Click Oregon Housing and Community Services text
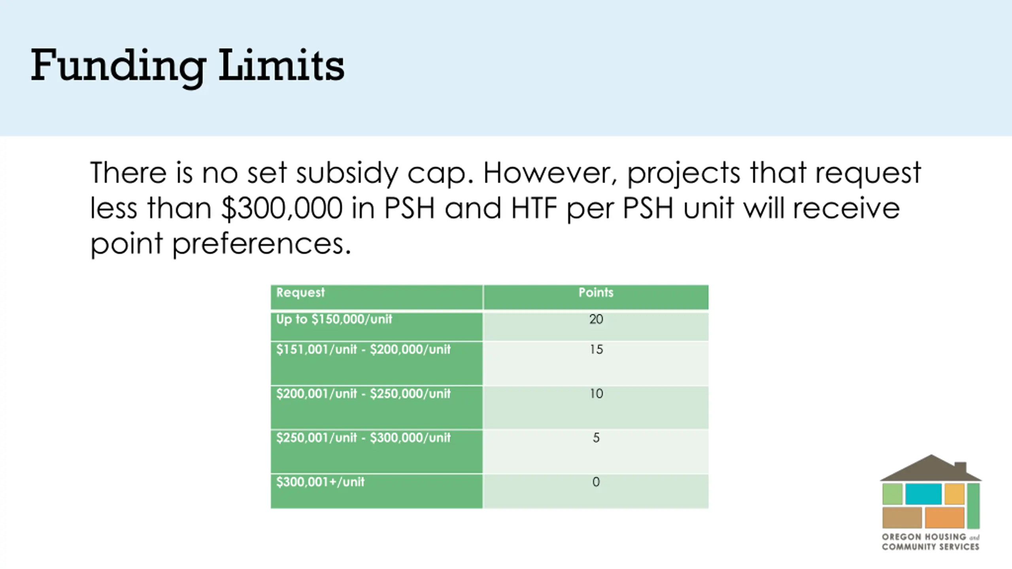The height and width of the screenshot is (569, 1012). coord(931,542)
